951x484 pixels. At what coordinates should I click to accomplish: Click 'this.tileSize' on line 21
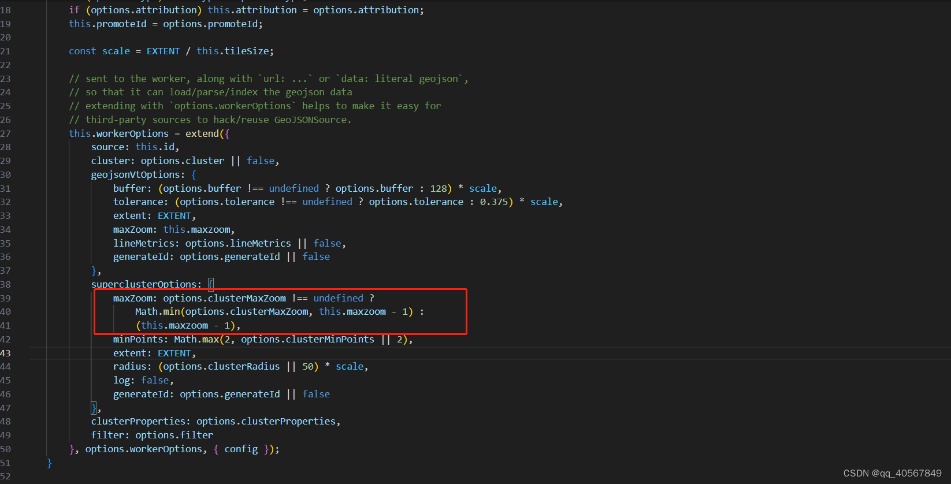click(232, 51)
